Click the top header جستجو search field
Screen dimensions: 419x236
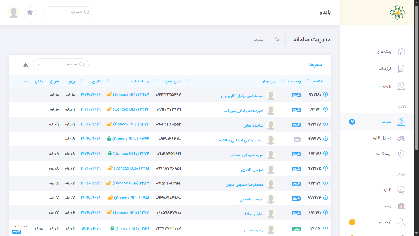(x=68, y=12)
